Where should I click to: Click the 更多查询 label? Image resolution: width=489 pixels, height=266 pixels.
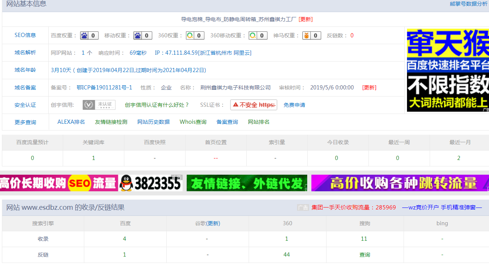point(25,122)
